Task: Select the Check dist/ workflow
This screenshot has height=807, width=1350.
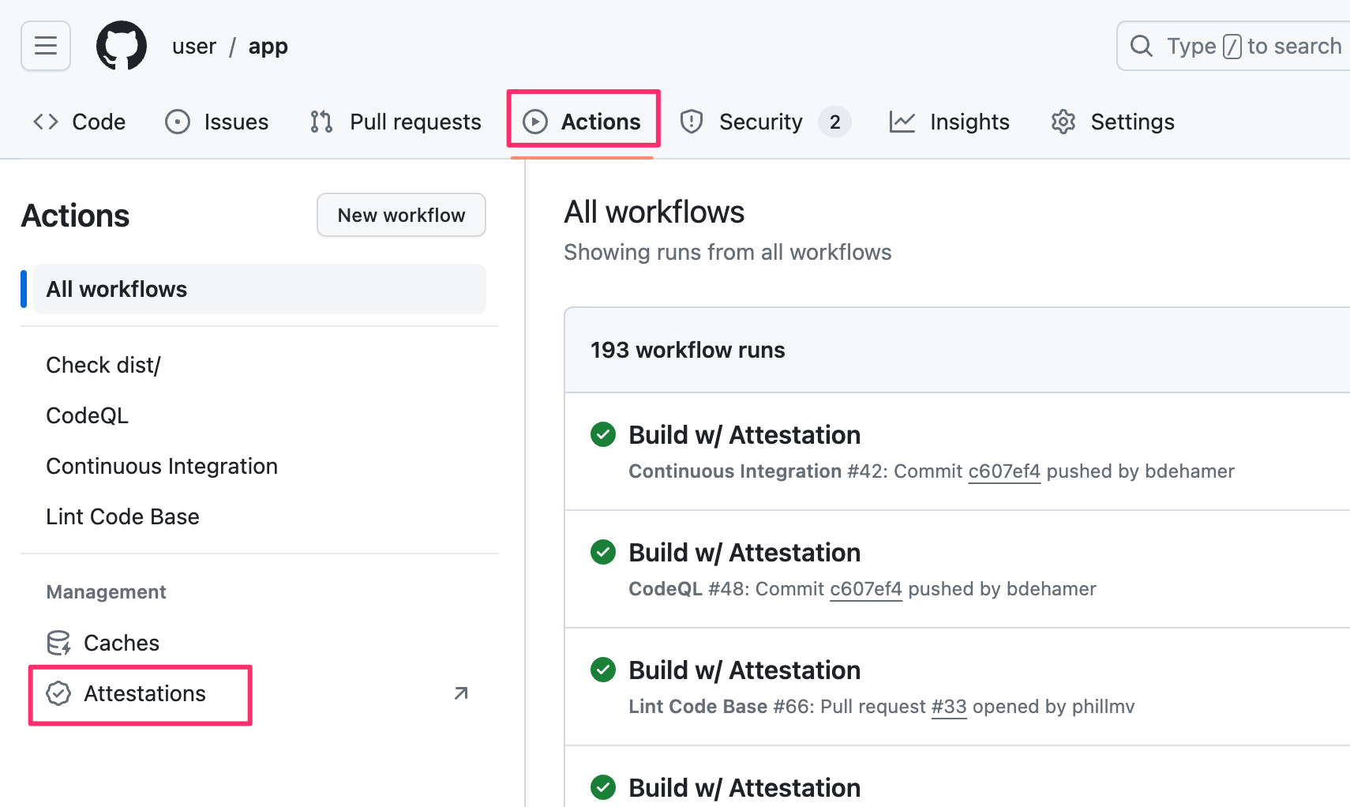Action: pyautogui.click(x=103, y=365)
